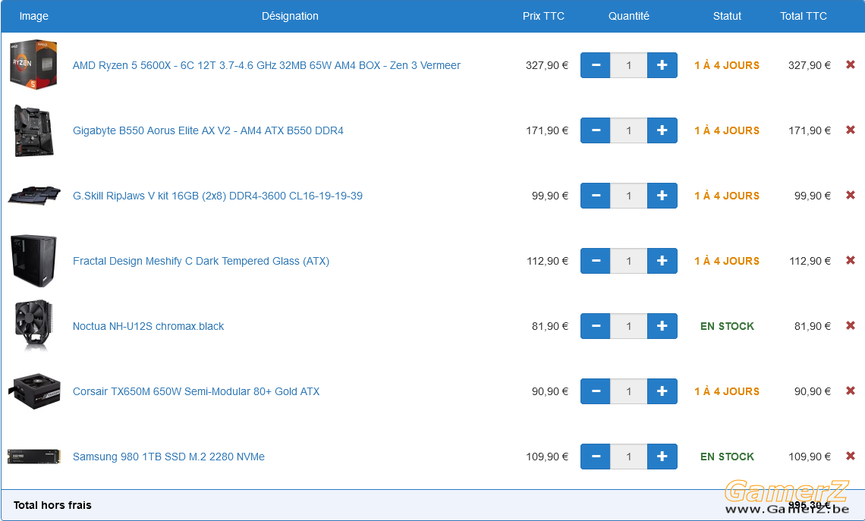
Task: Click the Désignation column header
Action: [x=290, y=16]
